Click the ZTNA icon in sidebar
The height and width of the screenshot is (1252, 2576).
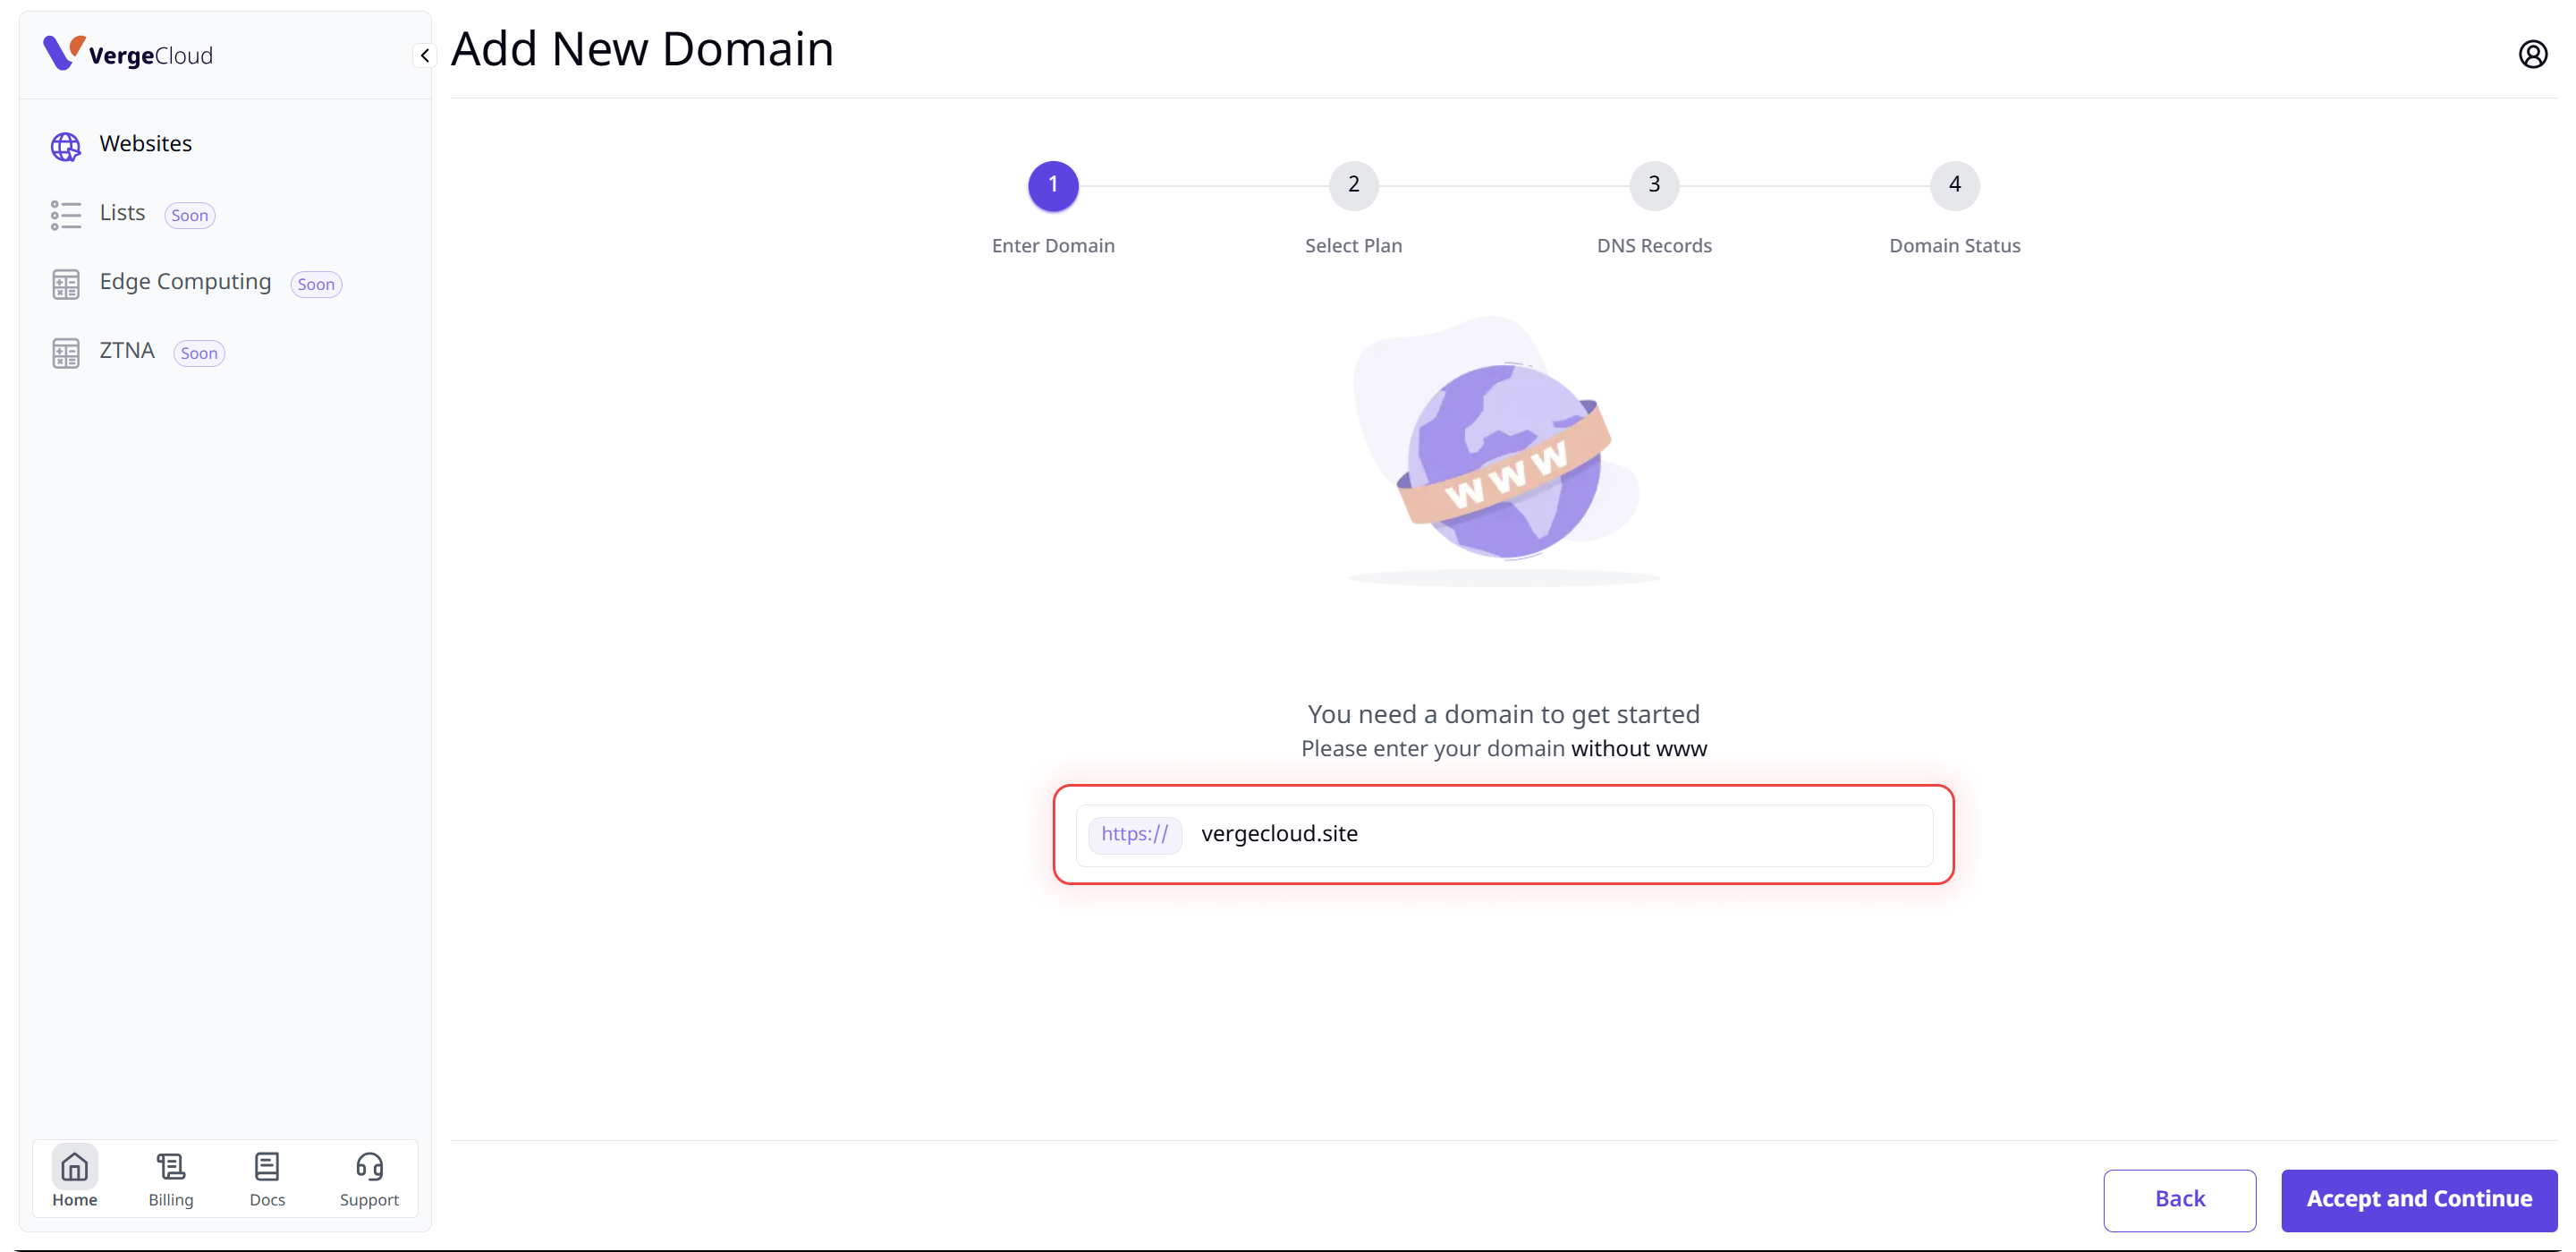(x=65, y=350)
